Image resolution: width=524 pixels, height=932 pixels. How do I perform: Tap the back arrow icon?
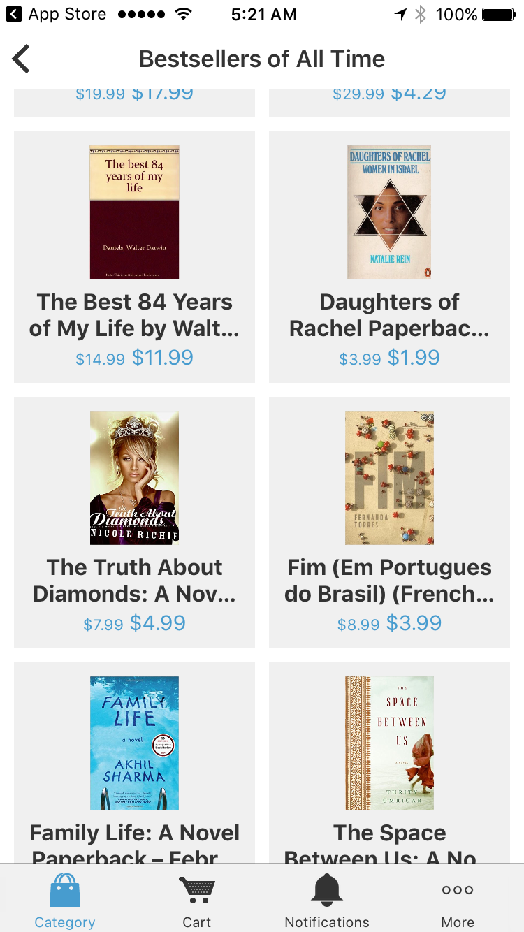click(22, 59)
